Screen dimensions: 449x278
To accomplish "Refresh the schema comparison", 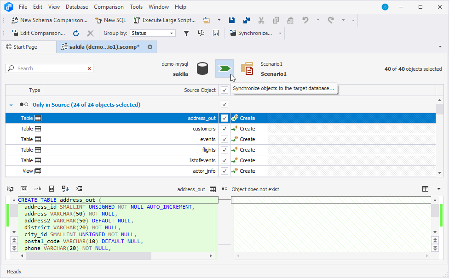I will (x=76, y=33).
